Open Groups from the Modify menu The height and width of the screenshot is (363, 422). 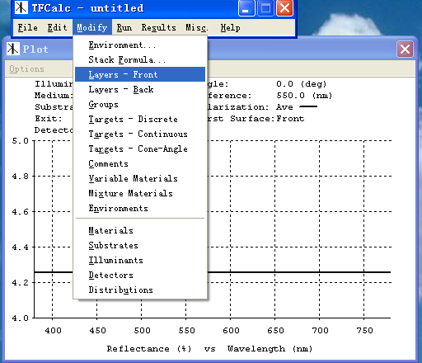pos(140,104)
